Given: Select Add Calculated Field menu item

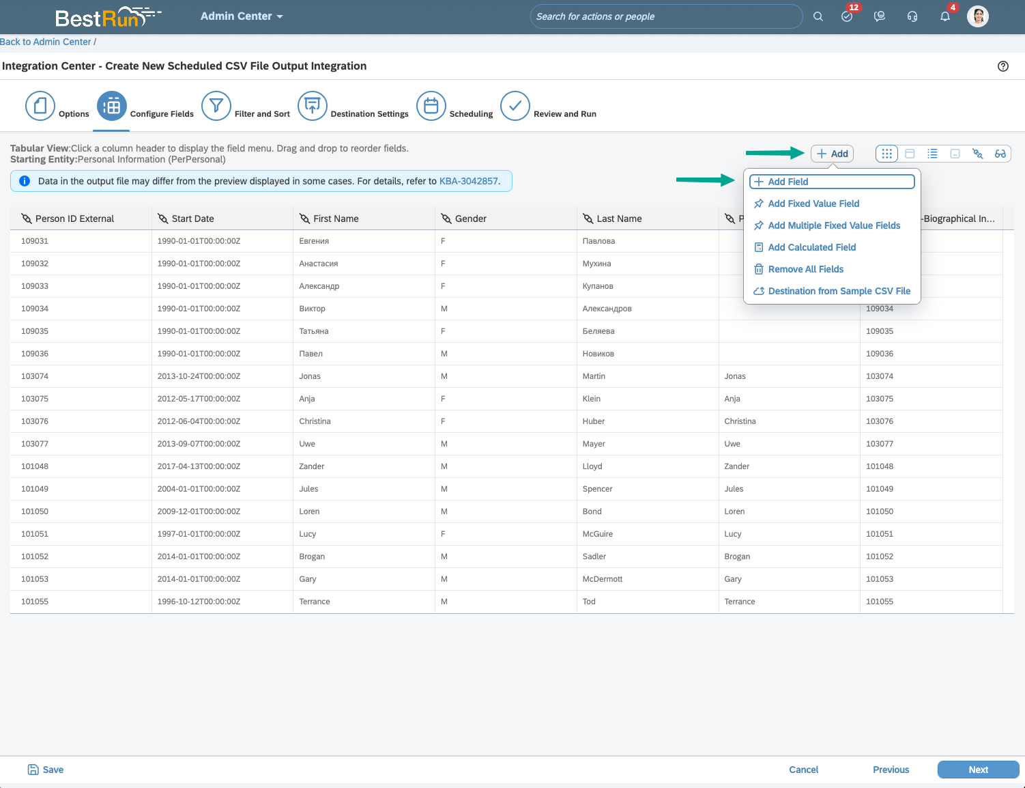Looking at the screenshot, I should click(811, 247).
